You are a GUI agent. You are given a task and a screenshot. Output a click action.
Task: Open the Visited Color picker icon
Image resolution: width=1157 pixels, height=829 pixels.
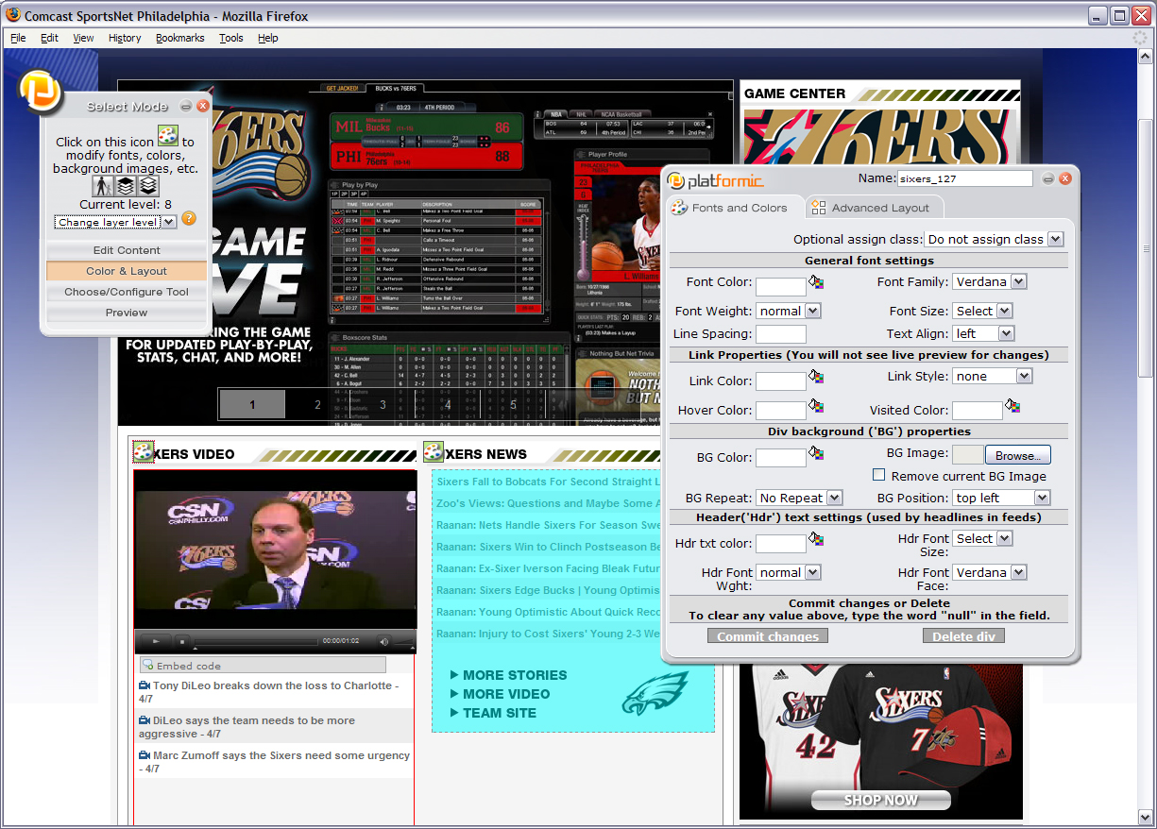1012,406
